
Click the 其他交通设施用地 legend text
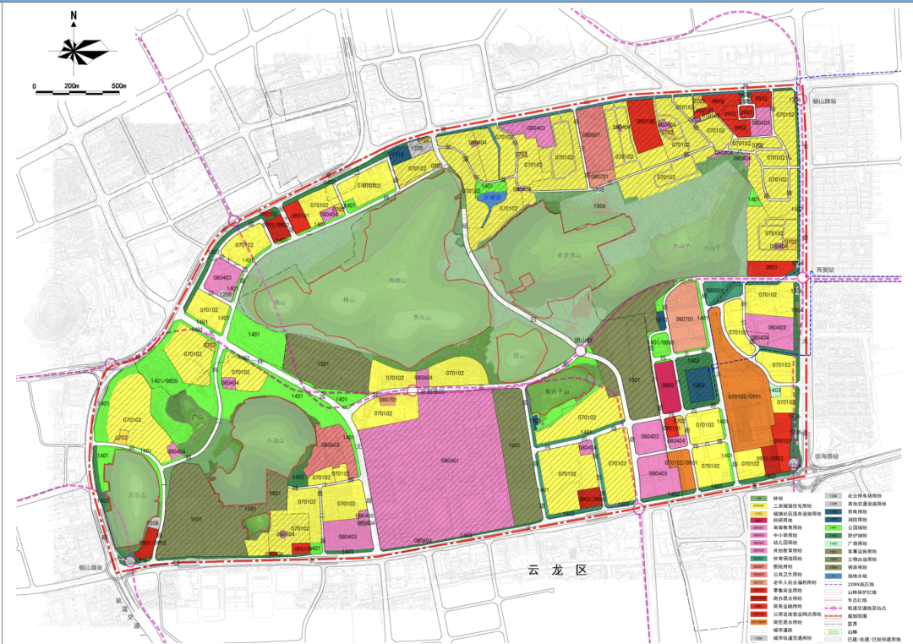pyautogui.click(x=867, y=504)
